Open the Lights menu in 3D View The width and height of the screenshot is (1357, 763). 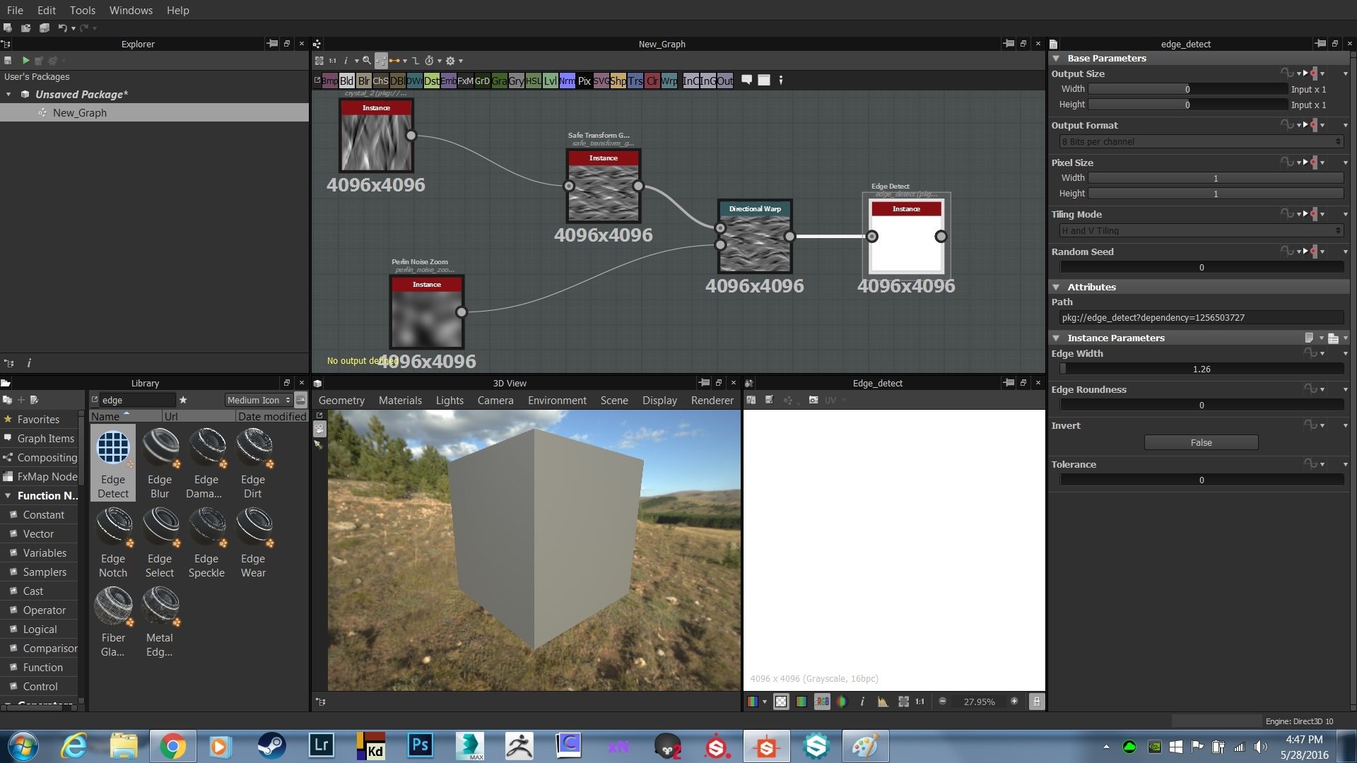coord(450,401)
